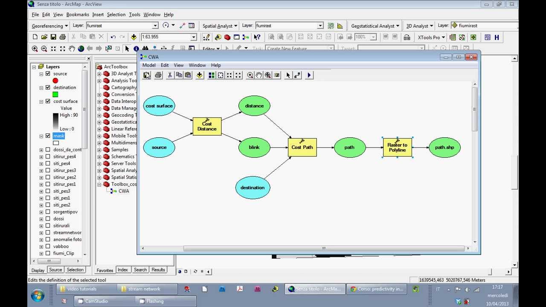
Task: Click the XTools Pro green plus icon
Action: 473,37
